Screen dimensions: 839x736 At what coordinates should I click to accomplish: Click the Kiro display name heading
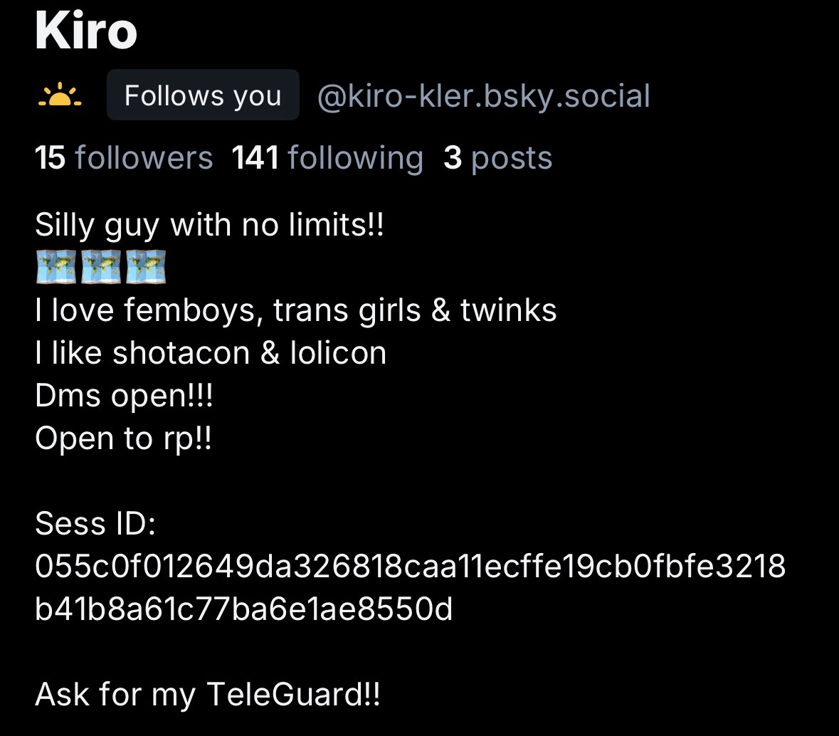86,31
